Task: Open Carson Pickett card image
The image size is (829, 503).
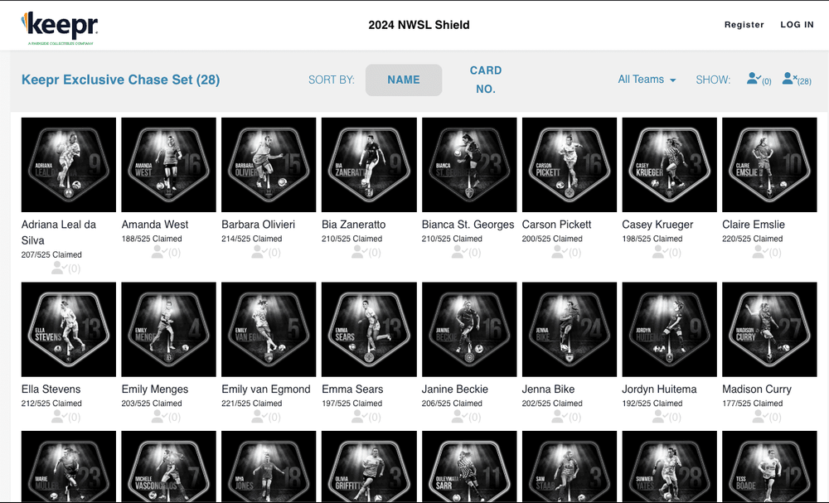Action: coord(570,165)
